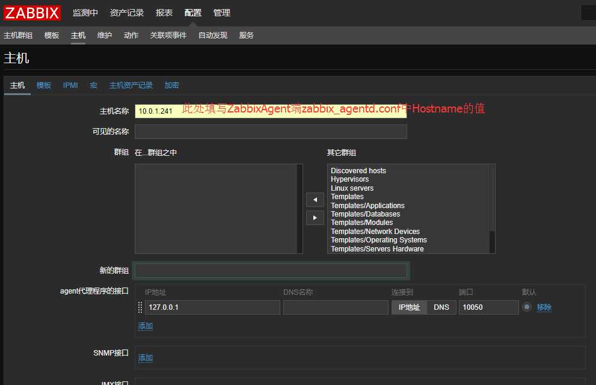The width and height of the screenshot is (596, 385).
Task: Select Templates/Applications group
Action: (x=367, y=206)
